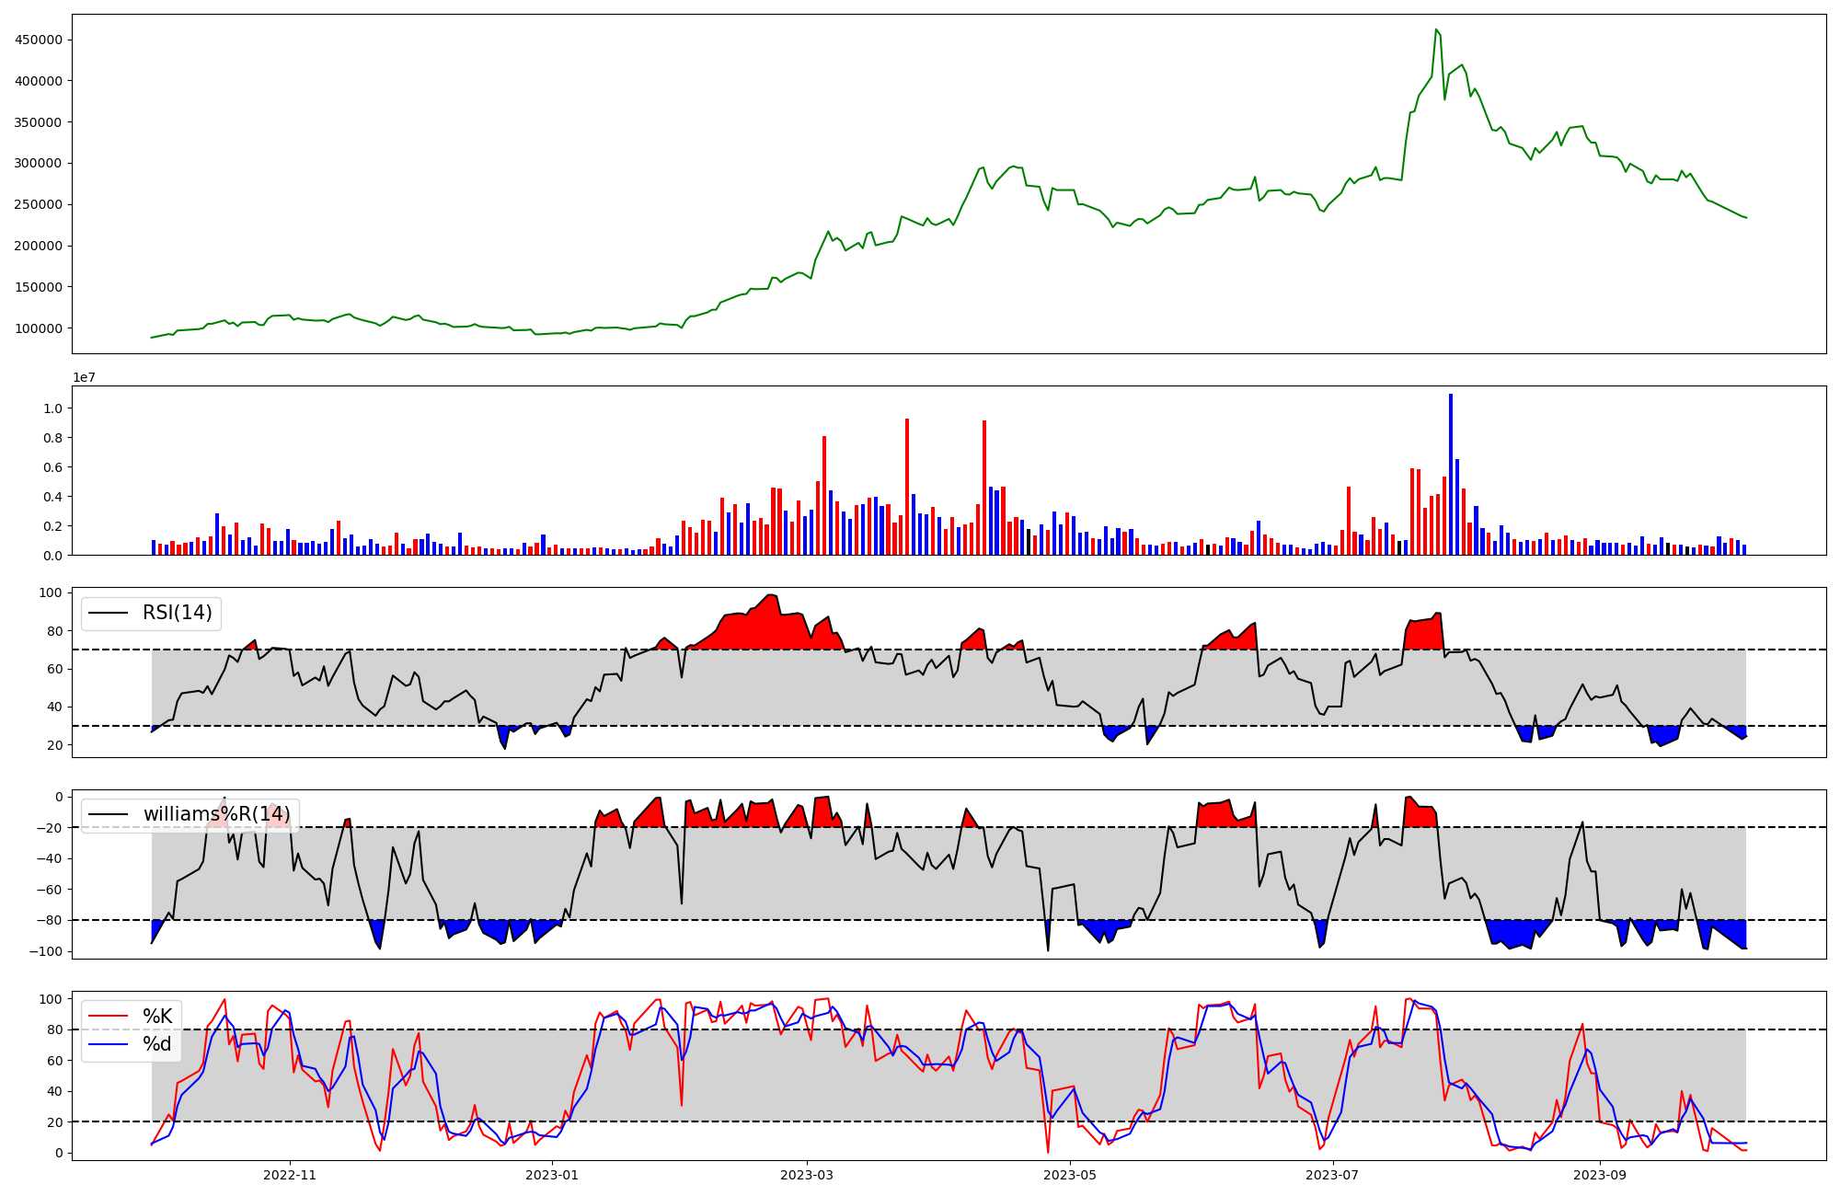Click the RSI(14) legend label
1840x1196 pixels.
[177, 613]
